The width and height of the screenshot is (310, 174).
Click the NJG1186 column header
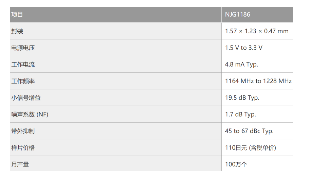tap(238, 15)
